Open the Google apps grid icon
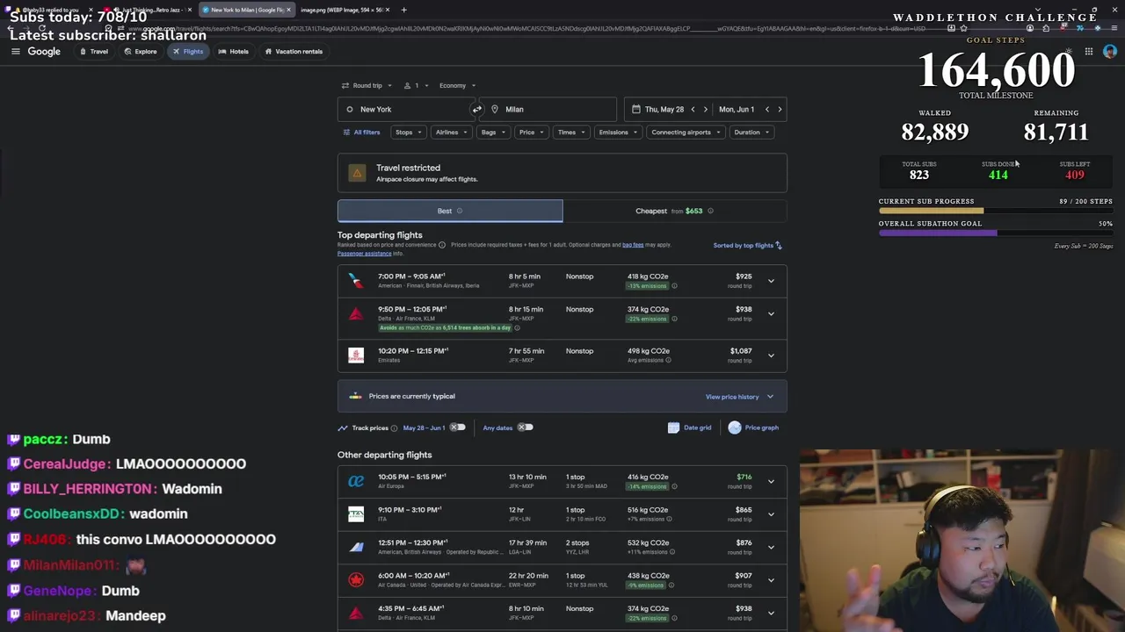 pyautogui.click(x=1088, y=51)
